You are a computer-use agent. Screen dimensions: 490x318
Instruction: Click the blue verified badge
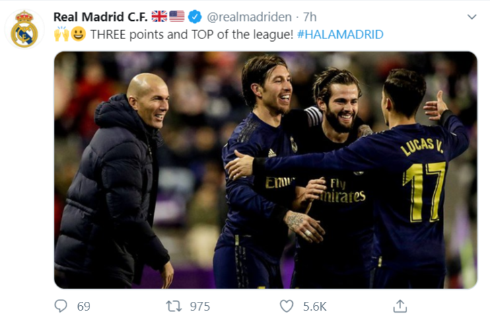coord(195,17)
